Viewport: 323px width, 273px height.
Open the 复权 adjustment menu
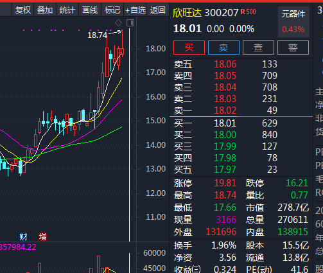[x=22, y=10]
